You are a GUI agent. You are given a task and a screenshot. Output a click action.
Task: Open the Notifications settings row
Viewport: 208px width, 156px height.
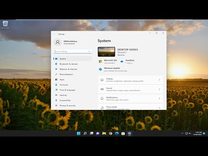coord(130,98)
